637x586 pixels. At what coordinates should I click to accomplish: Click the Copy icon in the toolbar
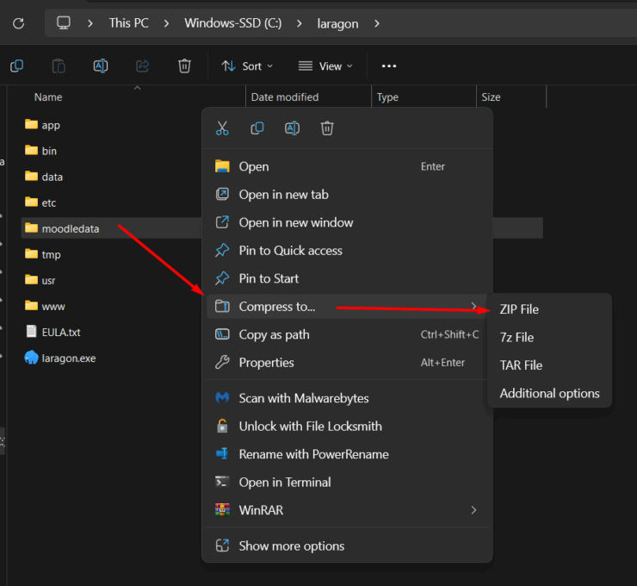coord(16,65)
